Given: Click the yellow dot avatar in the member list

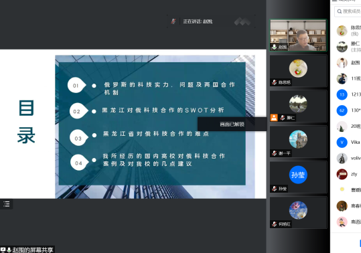Looking at the screenshot, I should pos(342,189).
